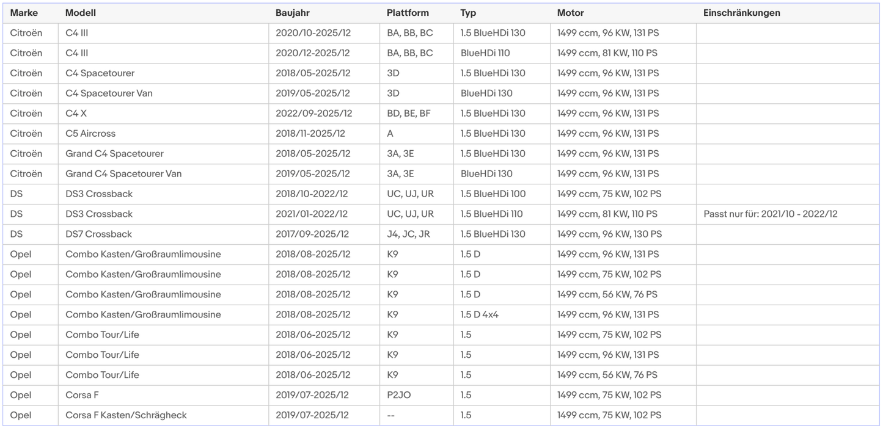883x428 pixels.
Task: Select the 'Passt nur für: 2021/10 - 2022/12' restriction text
Action: pyautogui.click(x=770, y=214)
